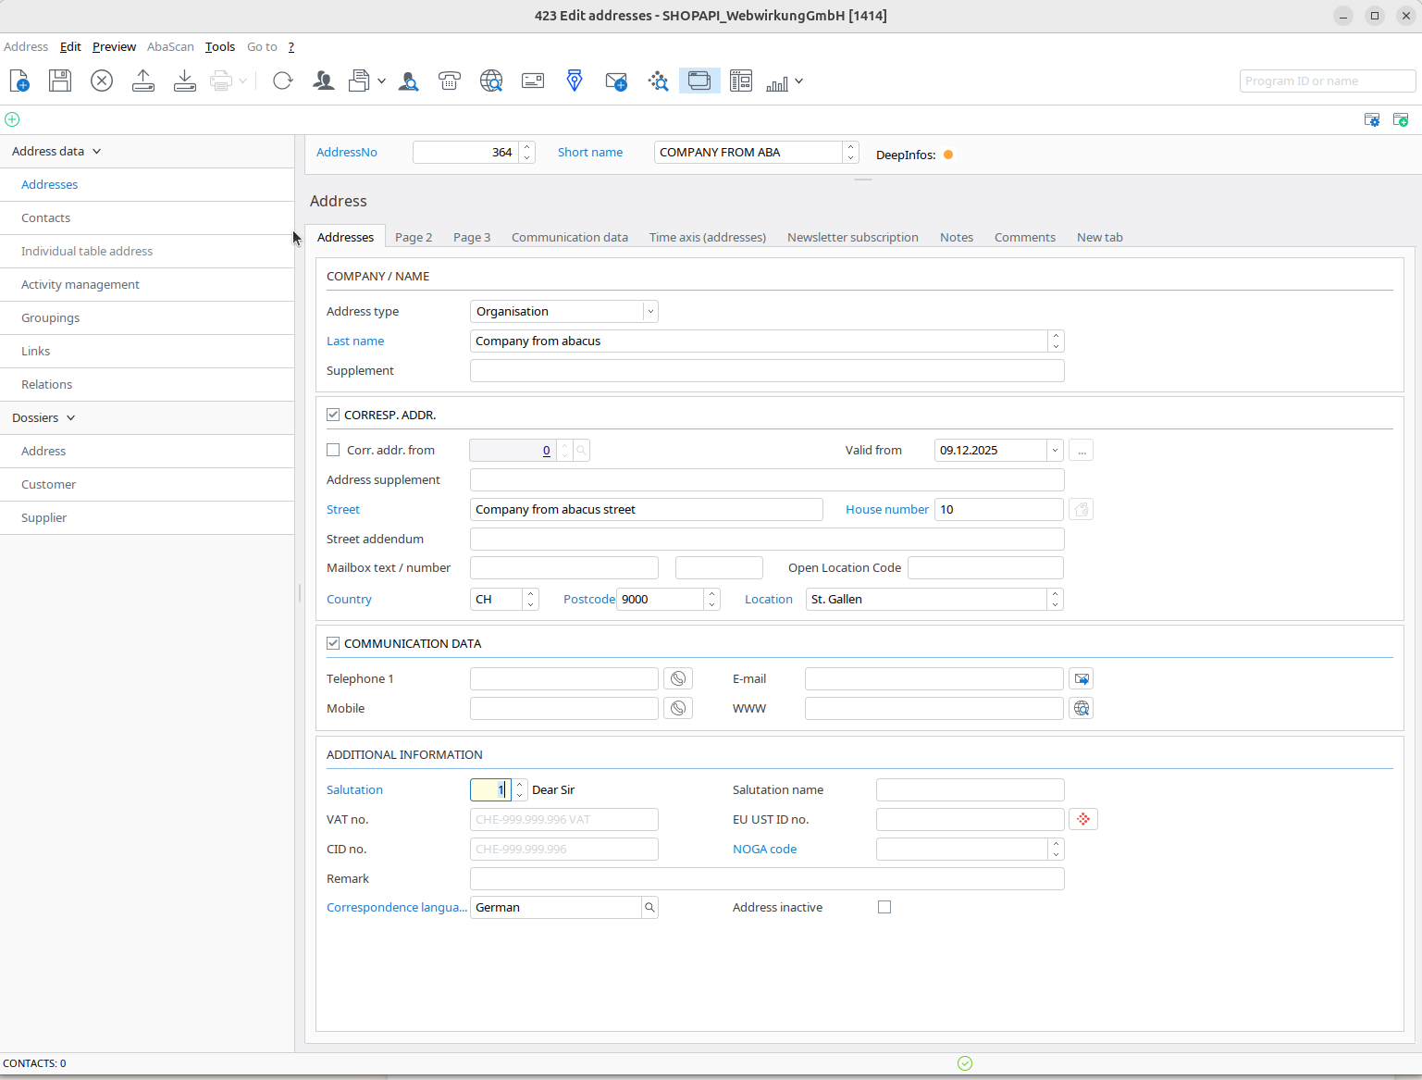The height and width of the screenshot is (1080, 1422).
Task: Click the bar chart icon in toolbar
Action: pyautogui.click(x=777, y=81)
